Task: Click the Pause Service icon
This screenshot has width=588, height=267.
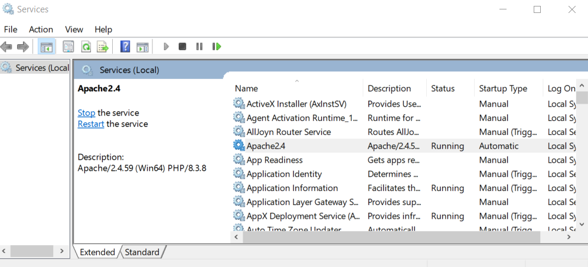Action: (200, 47)
